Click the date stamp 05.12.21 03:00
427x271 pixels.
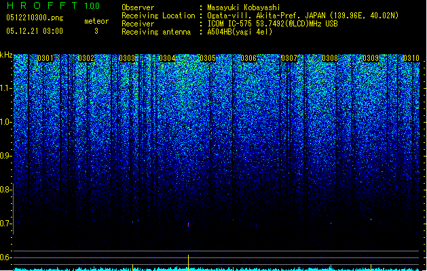(35, 31)
